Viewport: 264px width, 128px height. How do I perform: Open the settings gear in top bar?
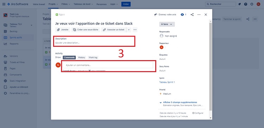252,4
